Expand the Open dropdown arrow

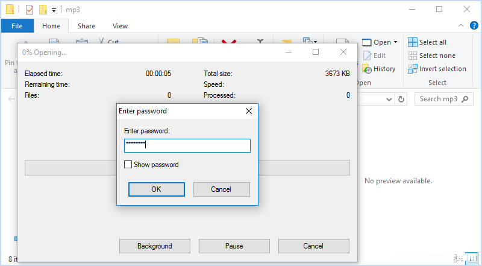[x=396, y=42]
